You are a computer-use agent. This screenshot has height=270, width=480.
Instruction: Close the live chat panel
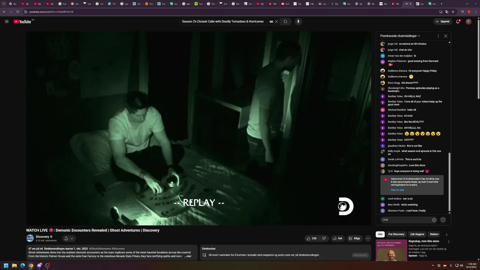pos(445,36)
